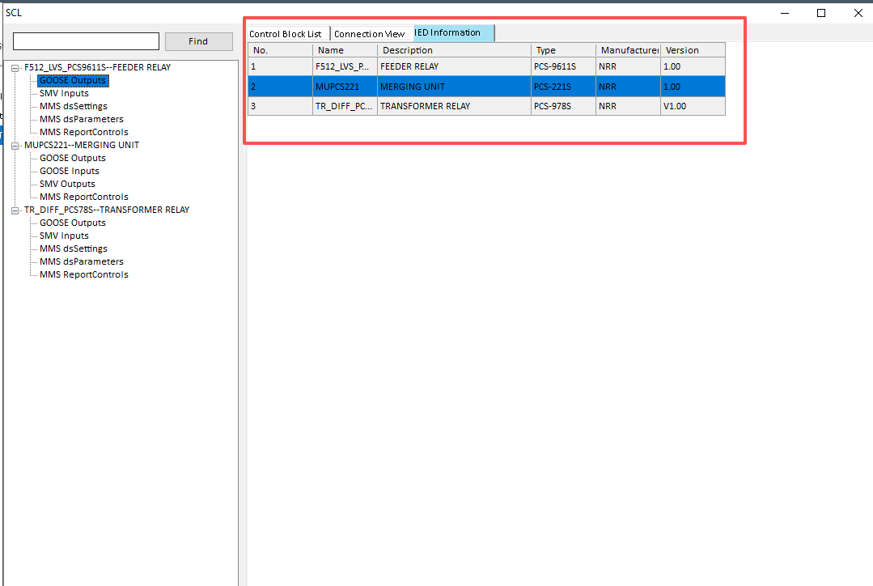Open the Connection View tab
The height and width of the screenshot is (586, 873).
coord(370,33)
